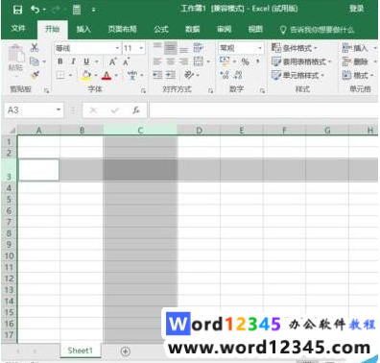Click the Insert Function fx icon
Screen dimensions: 380x363
tap(136, 110)
